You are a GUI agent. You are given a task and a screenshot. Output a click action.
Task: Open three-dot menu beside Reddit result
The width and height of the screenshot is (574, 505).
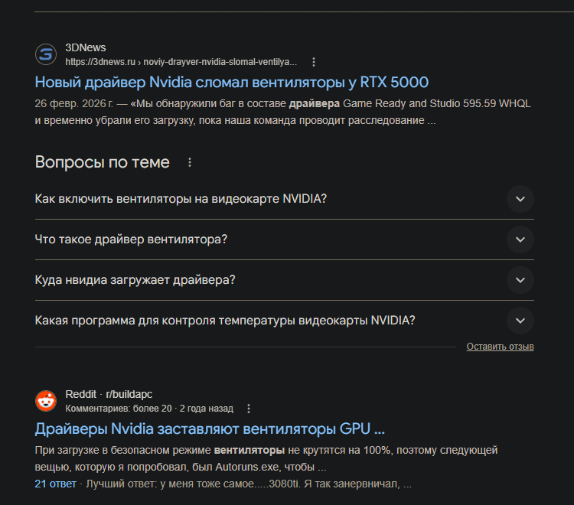(248, 409)
